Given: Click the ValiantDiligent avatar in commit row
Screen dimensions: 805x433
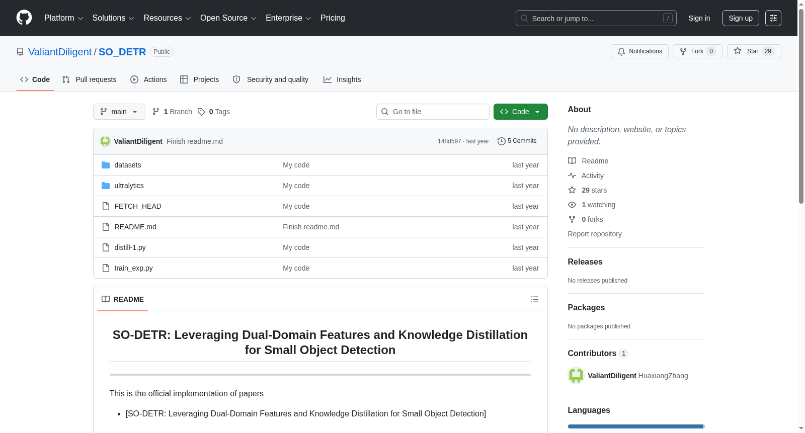Looking at the screenshot, I should (x=105, y=141).
